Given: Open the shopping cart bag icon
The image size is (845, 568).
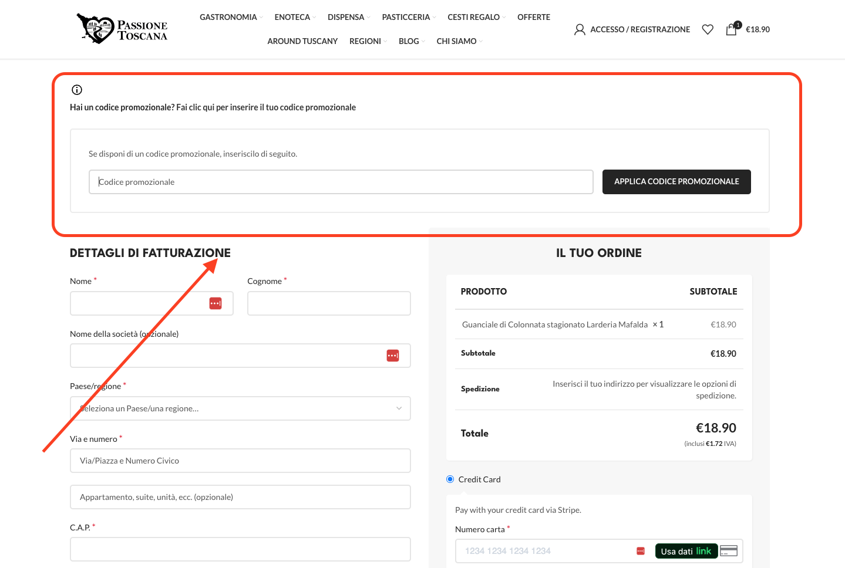Looking at the screenshot, I should (x=732, y=29).
